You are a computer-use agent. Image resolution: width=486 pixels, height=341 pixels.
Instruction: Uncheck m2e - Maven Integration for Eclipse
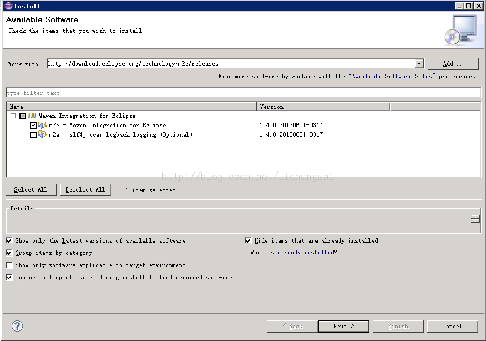[x=33, y=126]
